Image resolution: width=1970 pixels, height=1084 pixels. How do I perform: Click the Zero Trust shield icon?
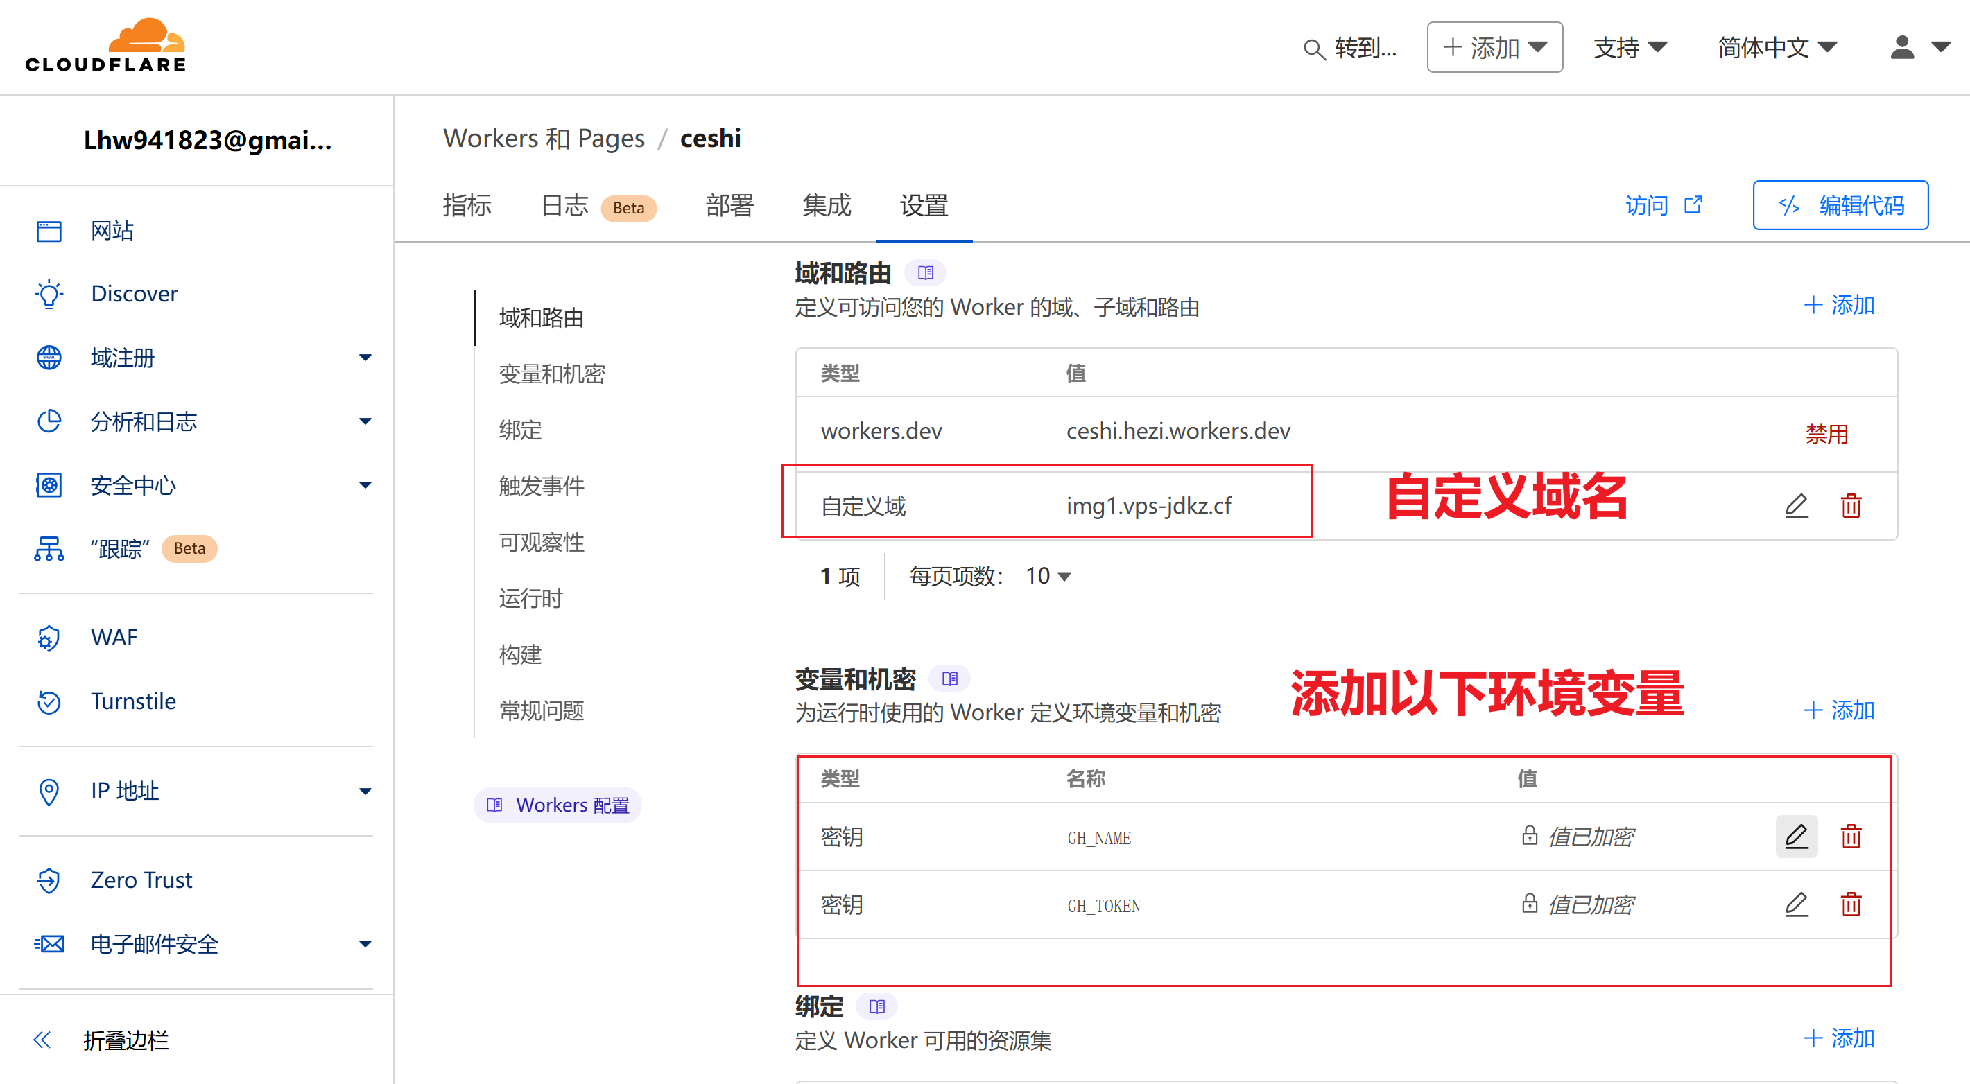49,880
